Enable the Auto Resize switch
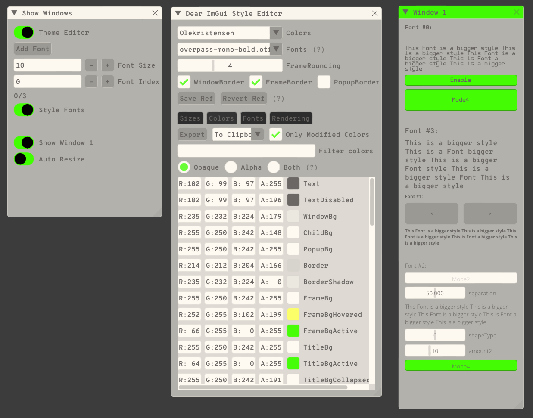The image size is (533, 418). pos(24,159)
